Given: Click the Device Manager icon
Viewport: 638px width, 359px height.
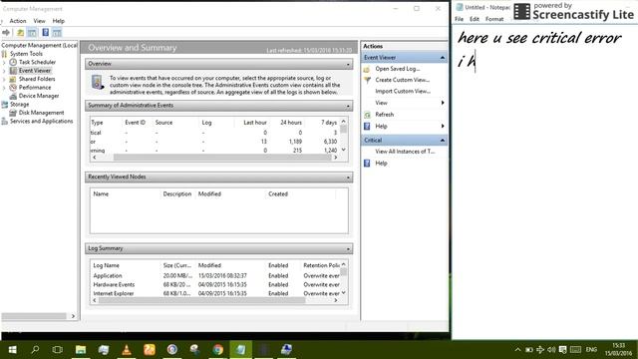Looking at the screenshot, I should tap(13, 96).
